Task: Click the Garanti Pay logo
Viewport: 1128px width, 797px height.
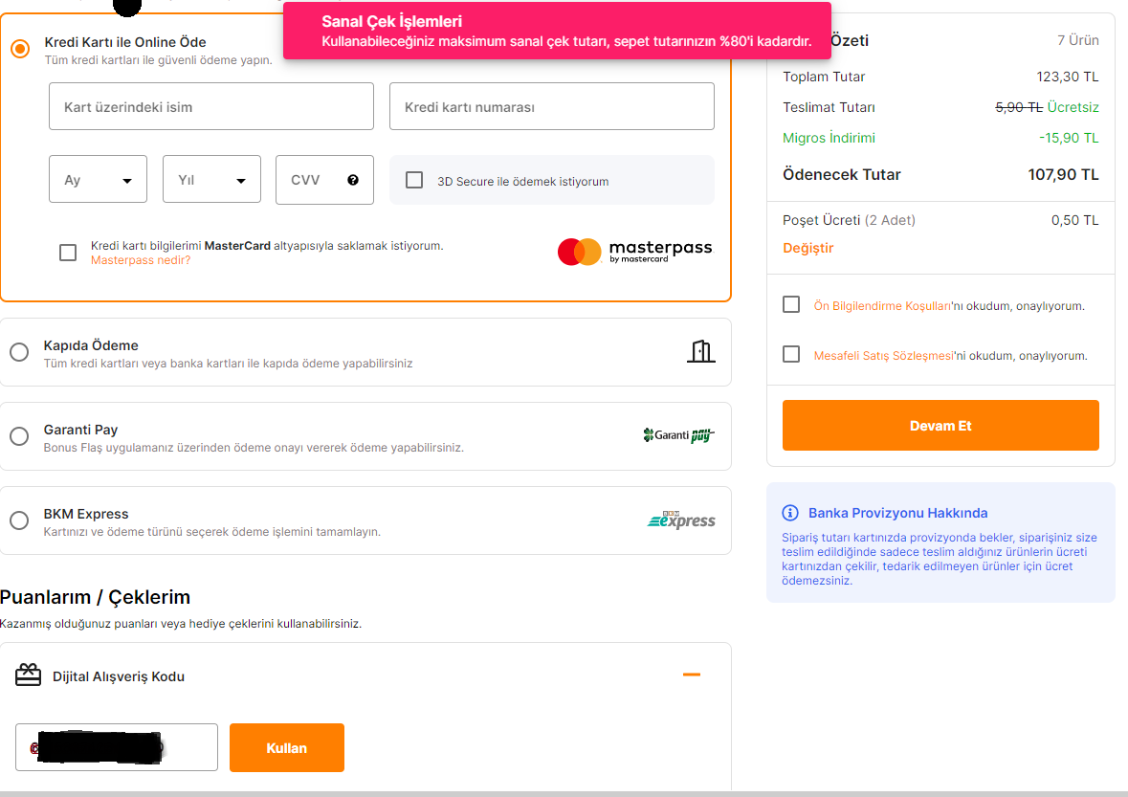Action: coord(679,435)
